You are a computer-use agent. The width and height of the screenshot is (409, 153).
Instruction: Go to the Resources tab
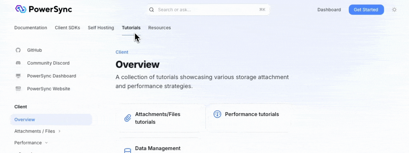click(x=160, y=28)
